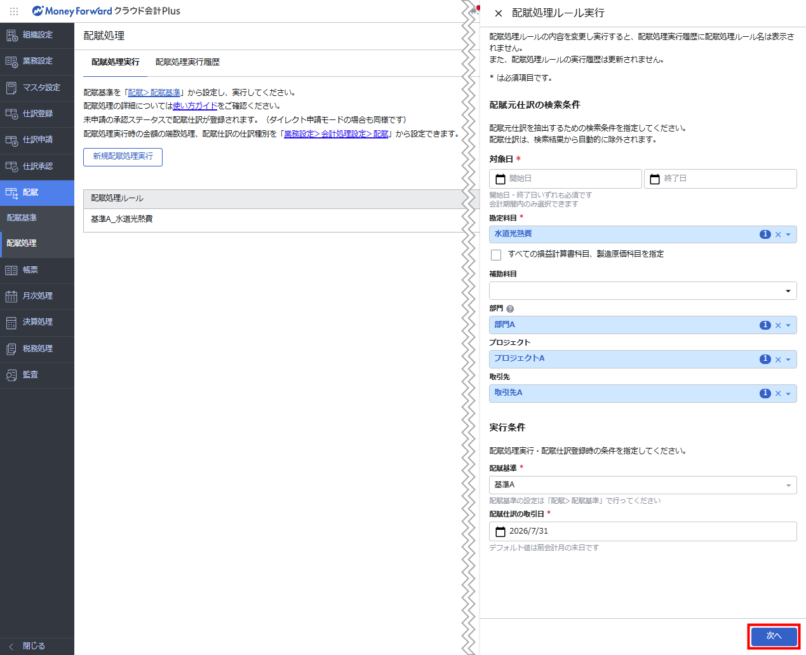Clear the プロジェクトA selection

778,360
